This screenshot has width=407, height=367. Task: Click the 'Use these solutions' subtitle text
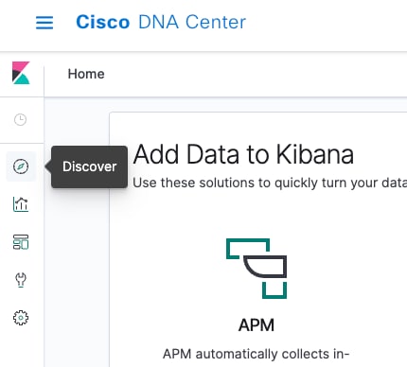[x=270, y=183]
